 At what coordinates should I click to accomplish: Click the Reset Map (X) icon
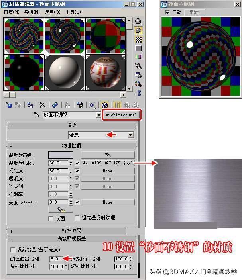click(x=42, y=105)
